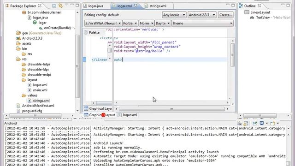Click editor vertical scrollbar thumb
295x166 pixels.
232,55
